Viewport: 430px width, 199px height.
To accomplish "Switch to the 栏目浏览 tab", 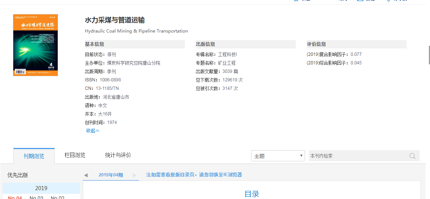I will point(75,155).
